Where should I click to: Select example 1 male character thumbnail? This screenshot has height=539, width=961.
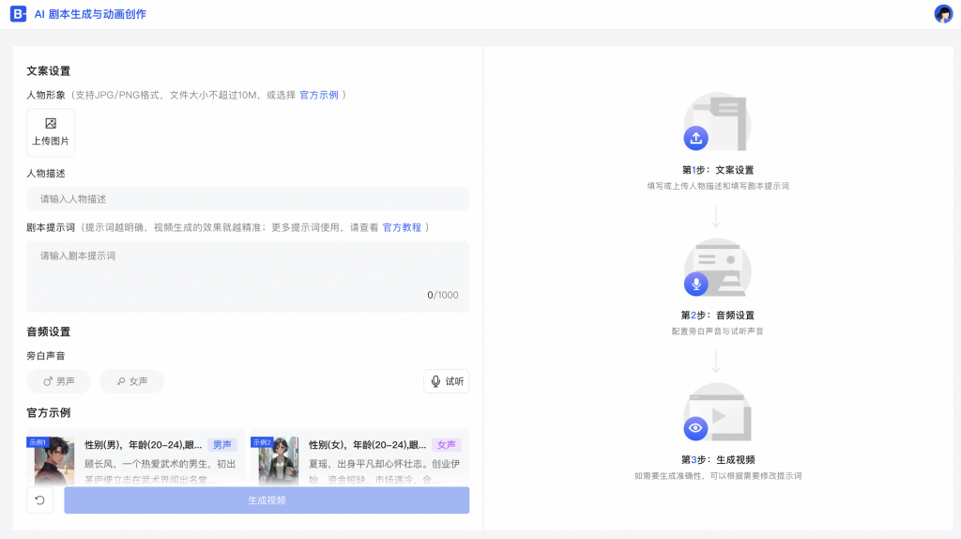click(x=51, y=461)
